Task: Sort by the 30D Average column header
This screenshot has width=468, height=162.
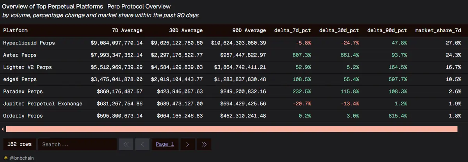Action: 186,30
